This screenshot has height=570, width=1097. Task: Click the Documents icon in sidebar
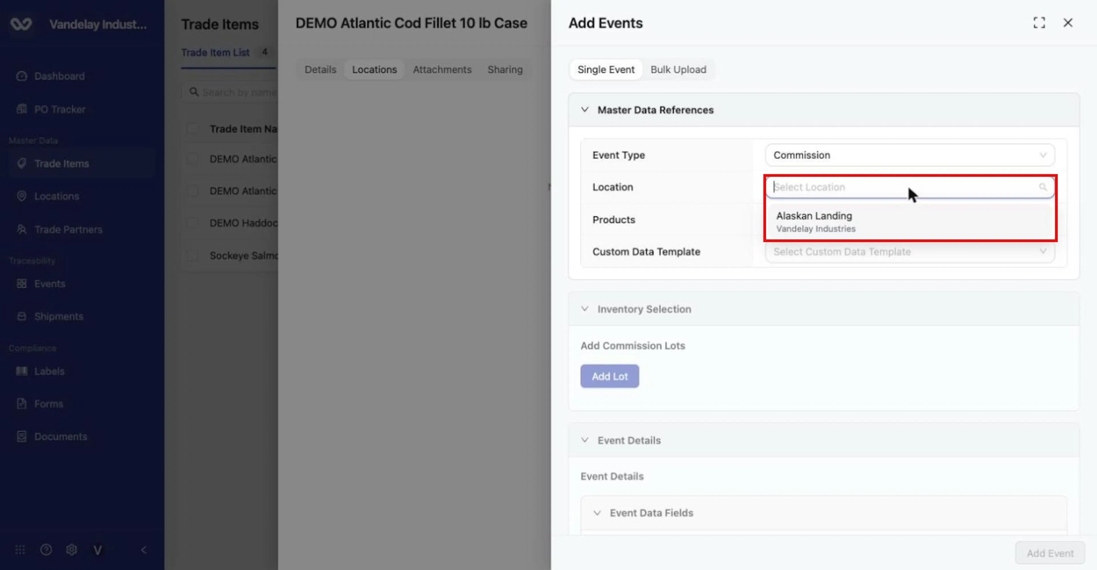[21, 436]
